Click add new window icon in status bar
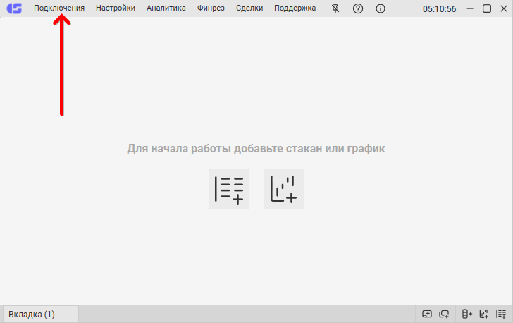513x323 pixels. tap(445, 314)
